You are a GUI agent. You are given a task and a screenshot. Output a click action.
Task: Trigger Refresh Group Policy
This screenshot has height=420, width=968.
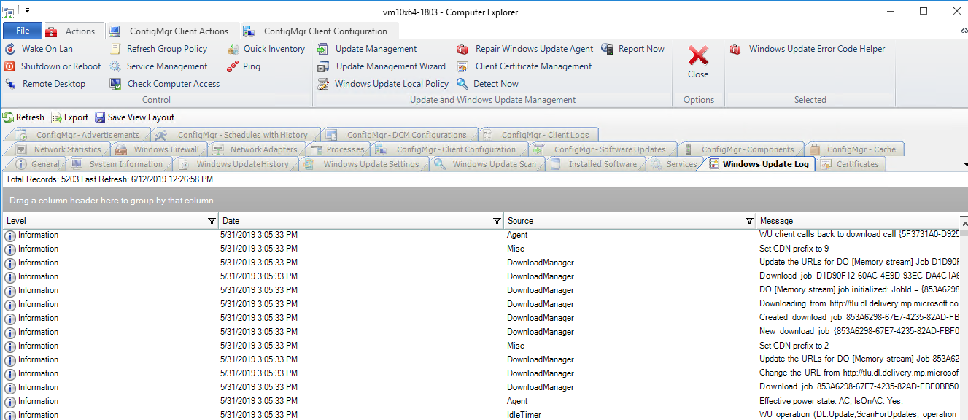166,48
